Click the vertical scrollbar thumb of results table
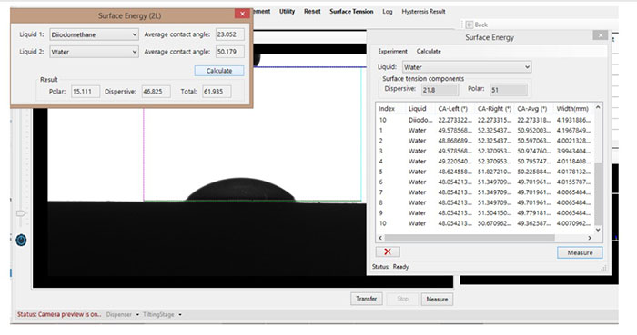 pos(598,193)
